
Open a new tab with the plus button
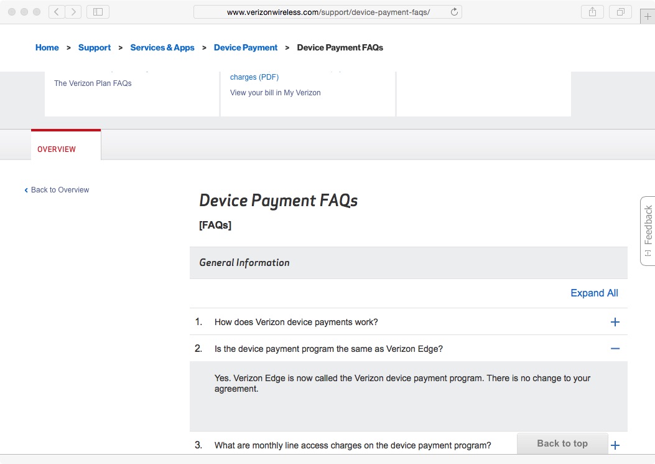(648, 17)
